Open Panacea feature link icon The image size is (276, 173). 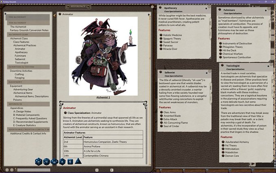point(161,45)
